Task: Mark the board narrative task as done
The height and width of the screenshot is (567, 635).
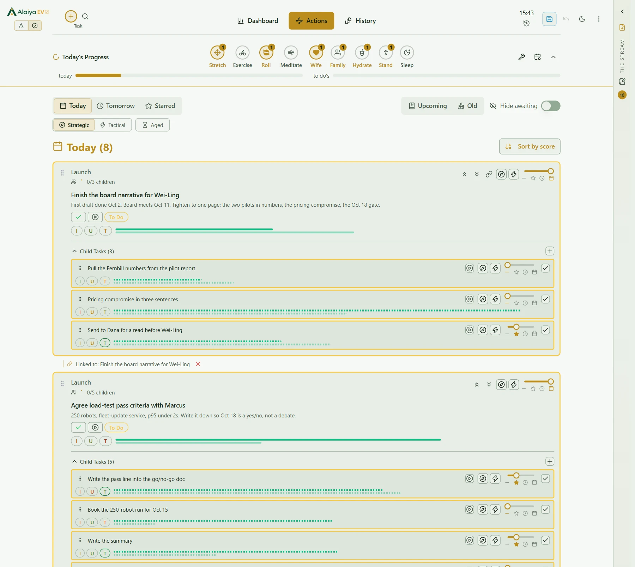Action: (x=78, y=217)
